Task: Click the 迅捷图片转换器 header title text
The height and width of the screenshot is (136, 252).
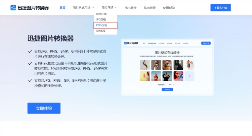Action: click(33, 8)
